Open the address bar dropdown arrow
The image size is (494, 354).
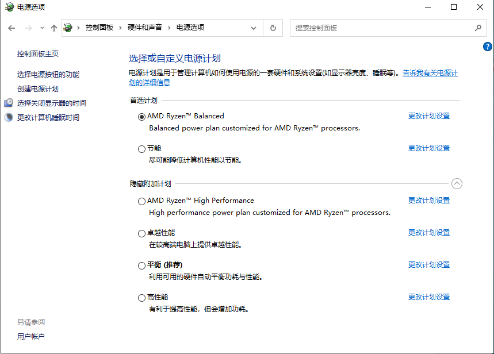(x=253, y=27)
